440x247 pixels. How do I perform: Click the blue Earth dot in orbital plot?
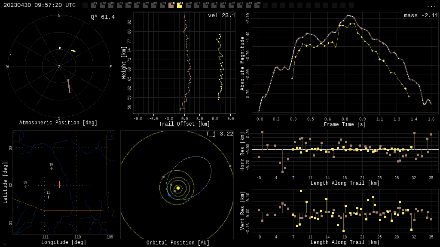169,195
